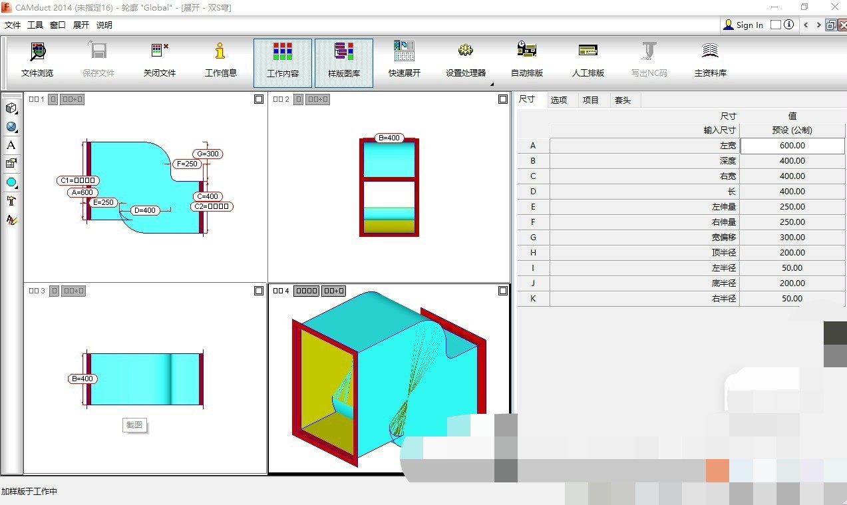Screen dimensions: 847x505
Task: Click the Sign In link
Action: pyautogui.click(x=750, y=25)
